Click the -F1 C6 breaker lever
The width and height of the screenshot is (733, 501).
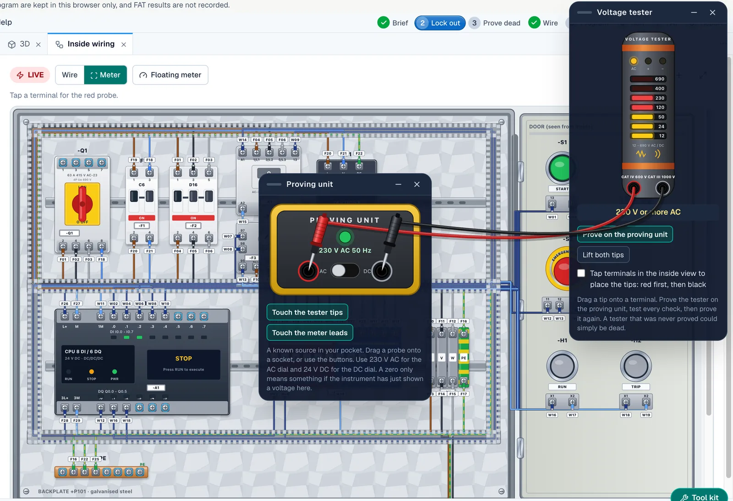click(x=142, y=196)
